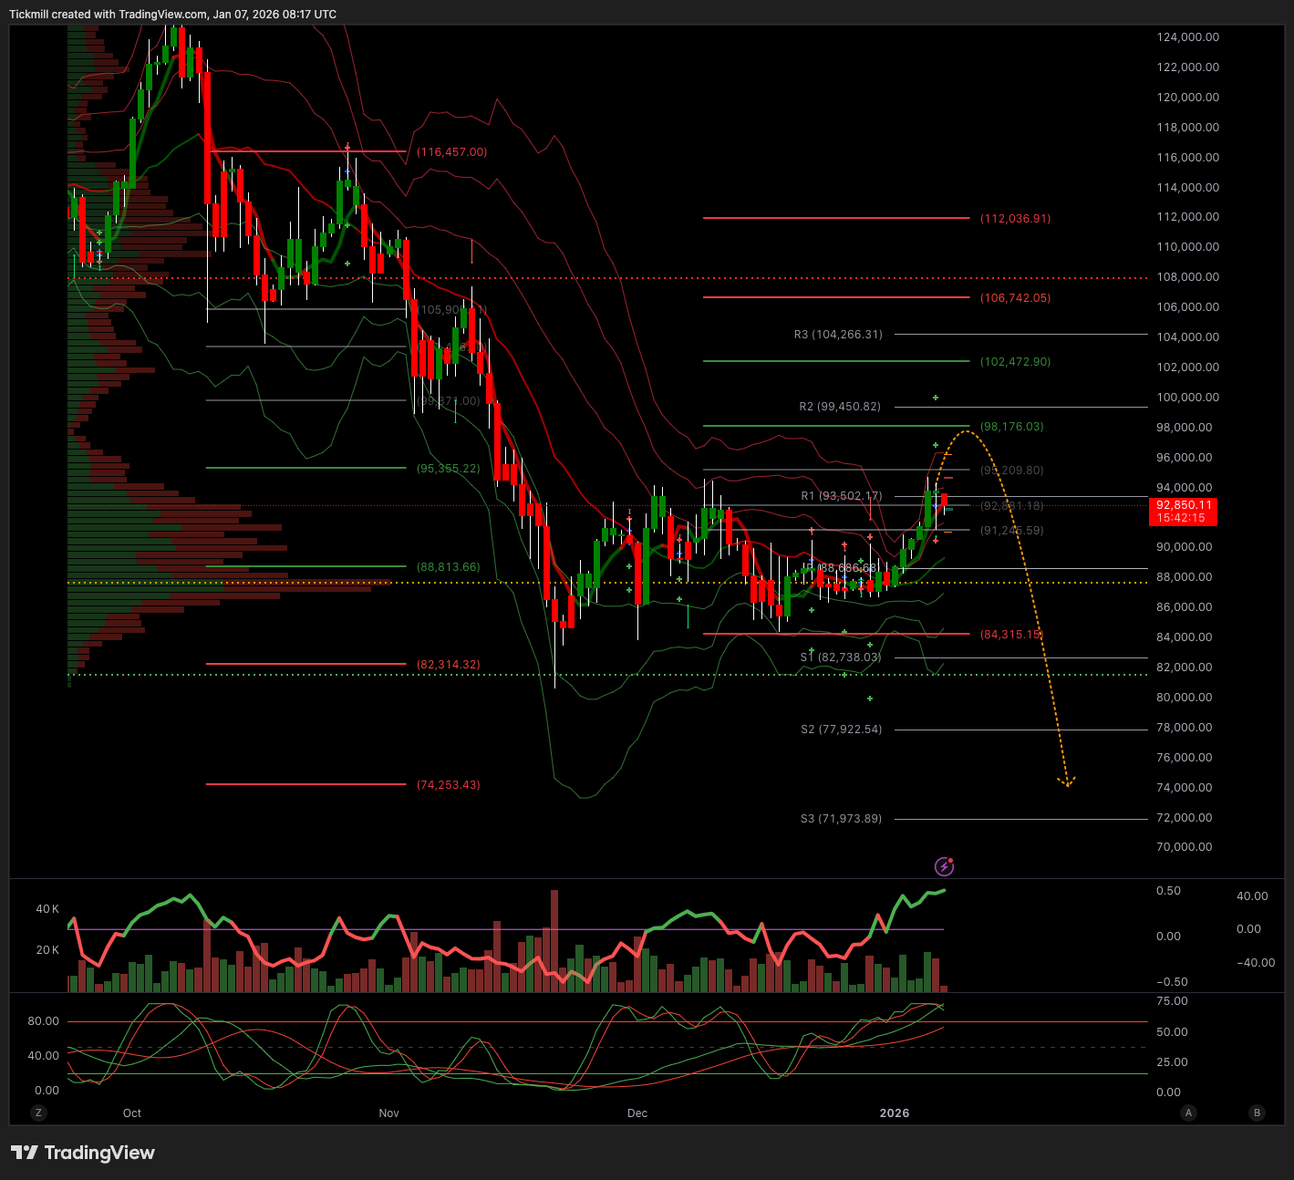The height and width of the screenshot is (1180, 1294).
Task: Click the purple lightning bolt event icon
Action: (945, 866)
